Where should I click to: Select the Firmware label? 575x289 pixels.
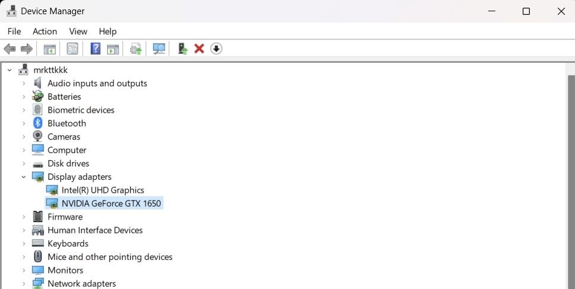click(x=65, y=217)
